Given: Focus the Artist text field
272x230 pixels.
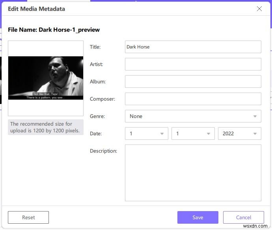Looking at the screenshot, I should (x=193, y=64).
